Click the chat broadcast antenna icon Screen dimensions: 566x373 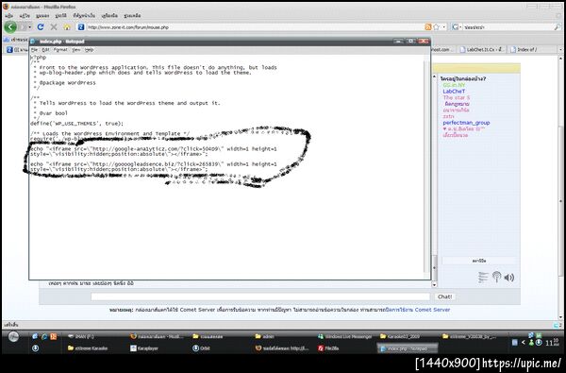coord(496,277)
